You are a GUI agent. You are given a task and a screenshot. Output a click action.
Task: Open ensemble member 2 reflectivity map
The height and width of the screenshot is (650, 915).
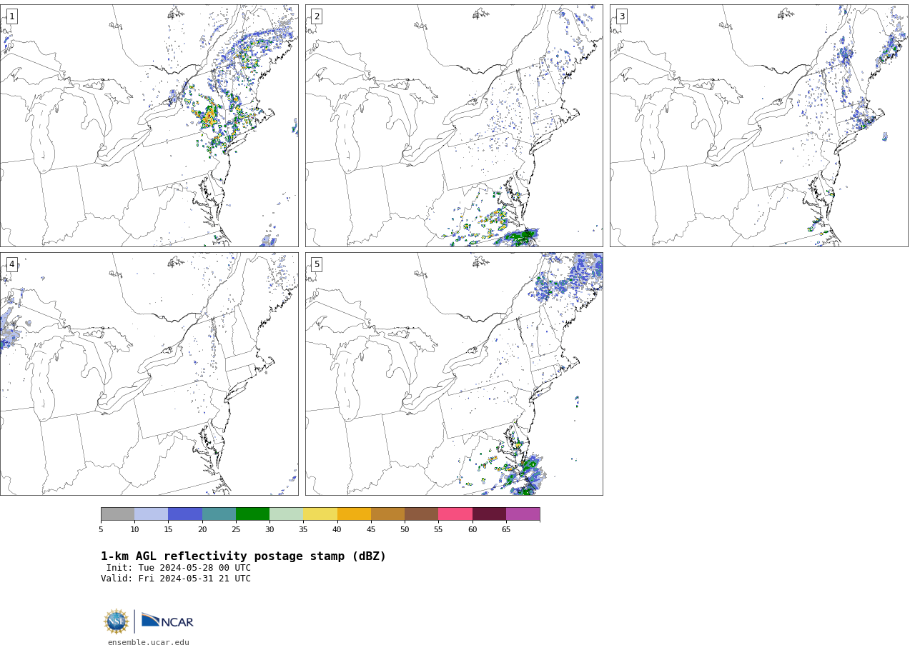(x=454, y=126)
